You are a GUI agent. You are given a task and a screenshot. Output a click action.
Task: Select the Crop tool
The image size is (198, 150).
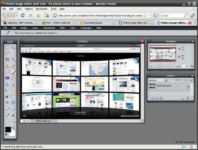[7, 59]
